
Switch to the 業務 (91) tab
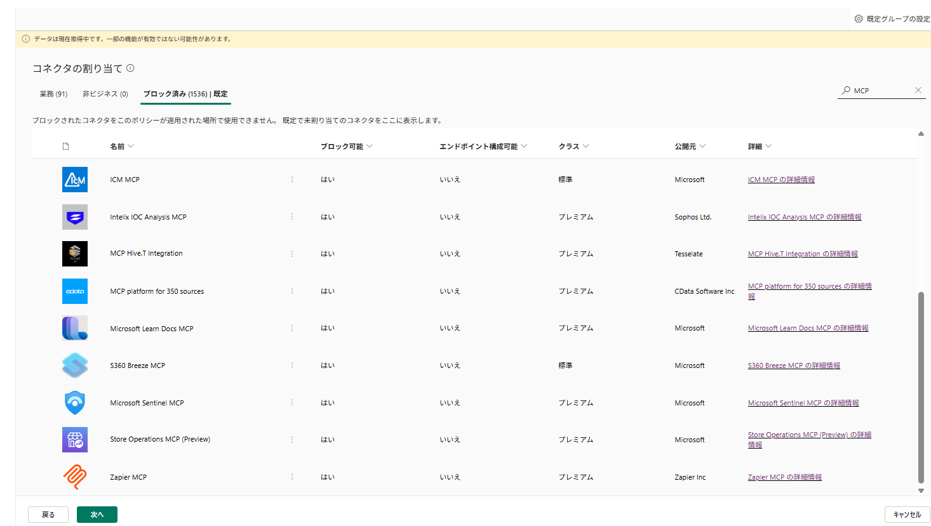pos(53,94)
